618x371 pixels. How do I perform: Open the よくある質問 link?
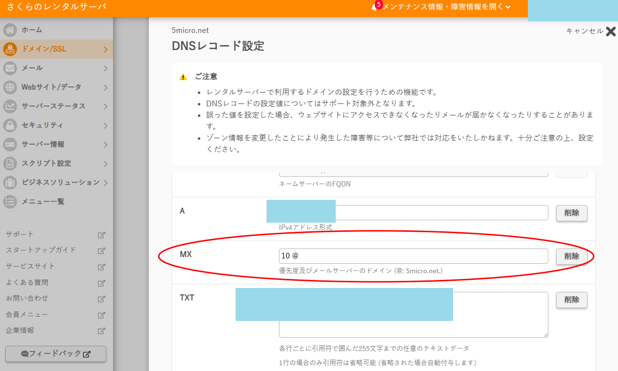click(x=27, y=282)
